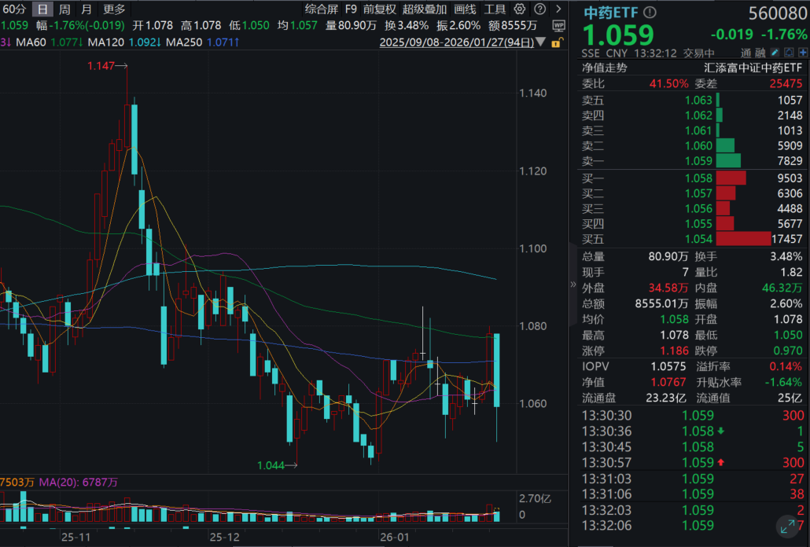This screenshot has width=810, height=547.
Task: Open 综合屏 composite screen view
Action: point(320,9)
